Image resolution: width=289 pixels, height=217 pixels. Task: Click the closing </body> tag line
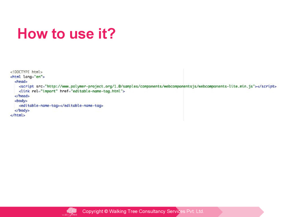[22, 110]
